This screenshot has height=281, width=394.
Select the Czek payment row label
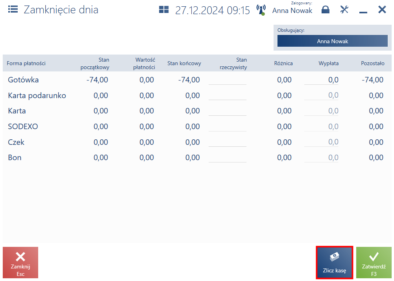[16, 142]
